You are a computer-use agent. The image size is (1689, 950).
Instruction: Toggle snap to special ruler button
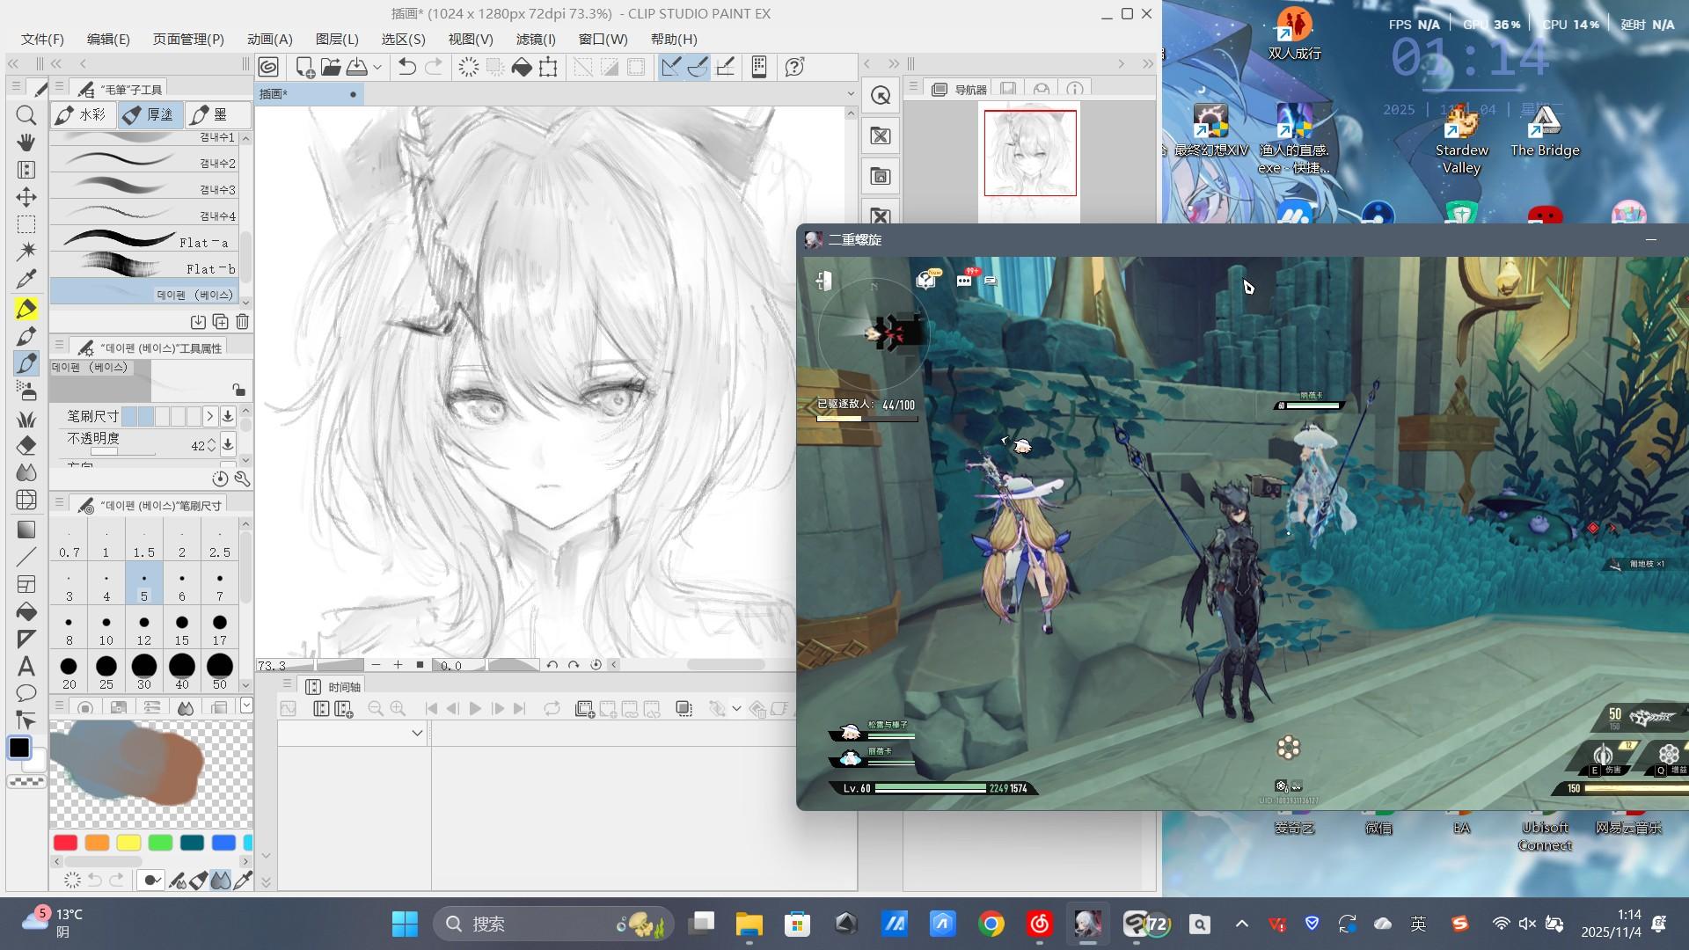(x=698, y=67)
